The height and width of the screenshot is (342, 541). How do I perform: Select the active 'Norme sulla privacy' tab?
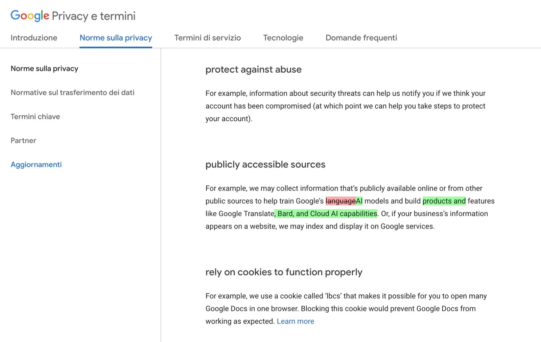116,38
